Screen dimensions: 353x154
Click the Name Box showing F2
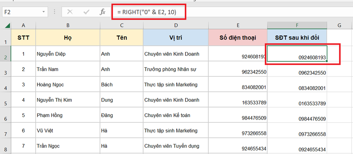(x=25, y=12)
